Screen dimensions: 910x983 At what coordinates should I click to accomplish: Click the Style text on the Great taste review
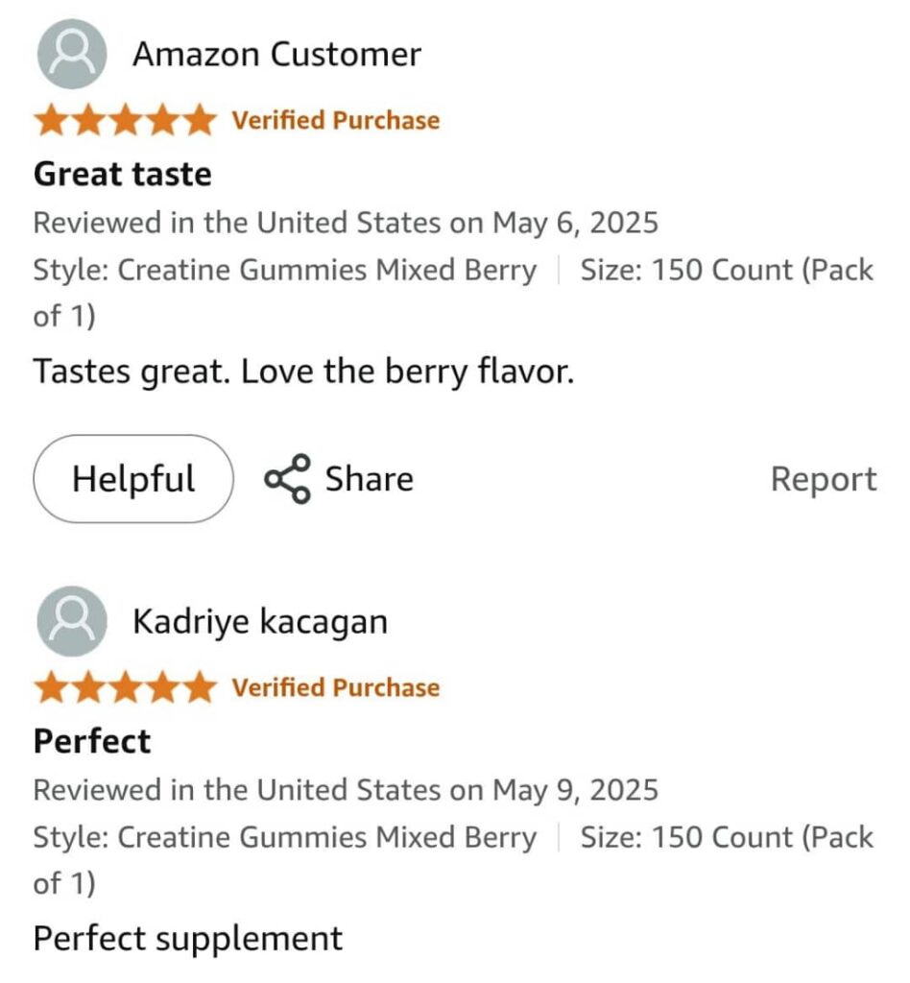pos(284,271)
